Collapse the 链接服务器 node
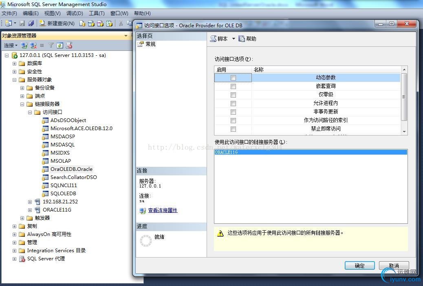Viewport: 423px width, 286px height. click(x=22, y=104)
